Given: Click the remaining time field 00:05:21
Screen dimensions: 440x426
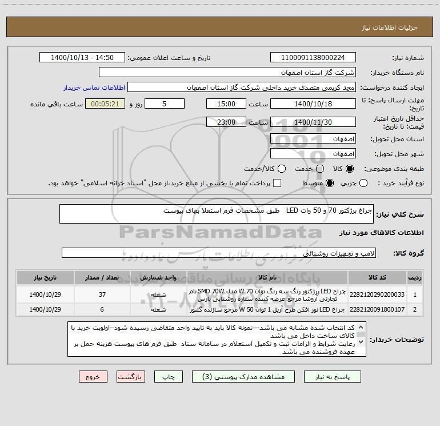Looking at the screenshot, I should (105, 103).
